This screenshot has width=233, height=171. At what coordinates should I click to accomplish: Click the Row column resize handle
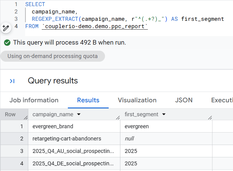(x=26, y=118)
